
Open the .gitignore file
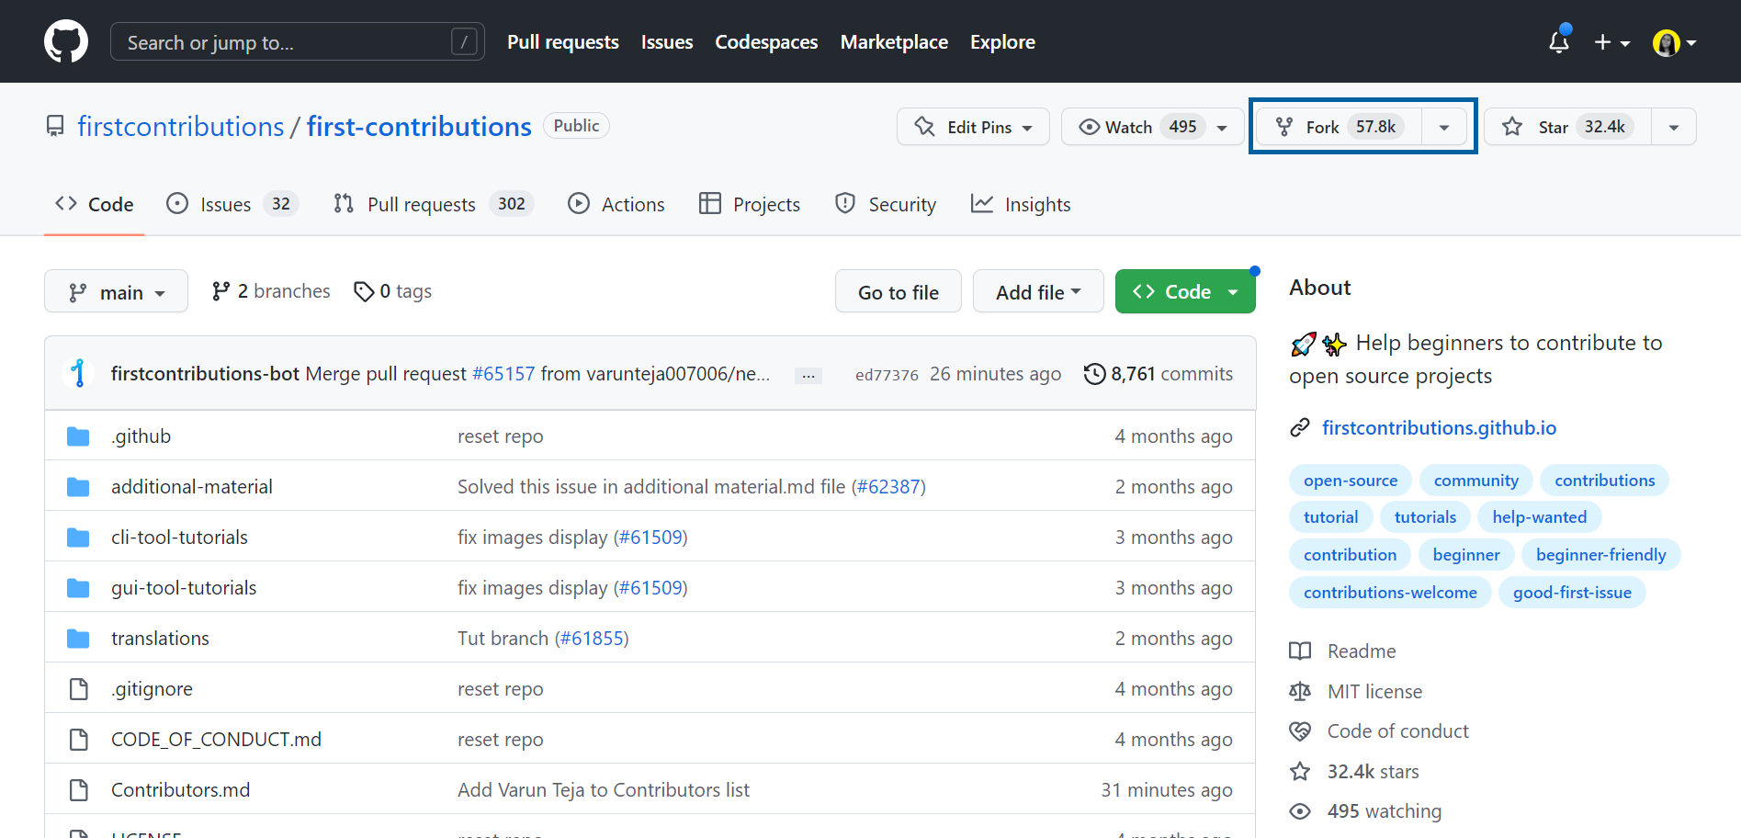click(x=152, y=689)
